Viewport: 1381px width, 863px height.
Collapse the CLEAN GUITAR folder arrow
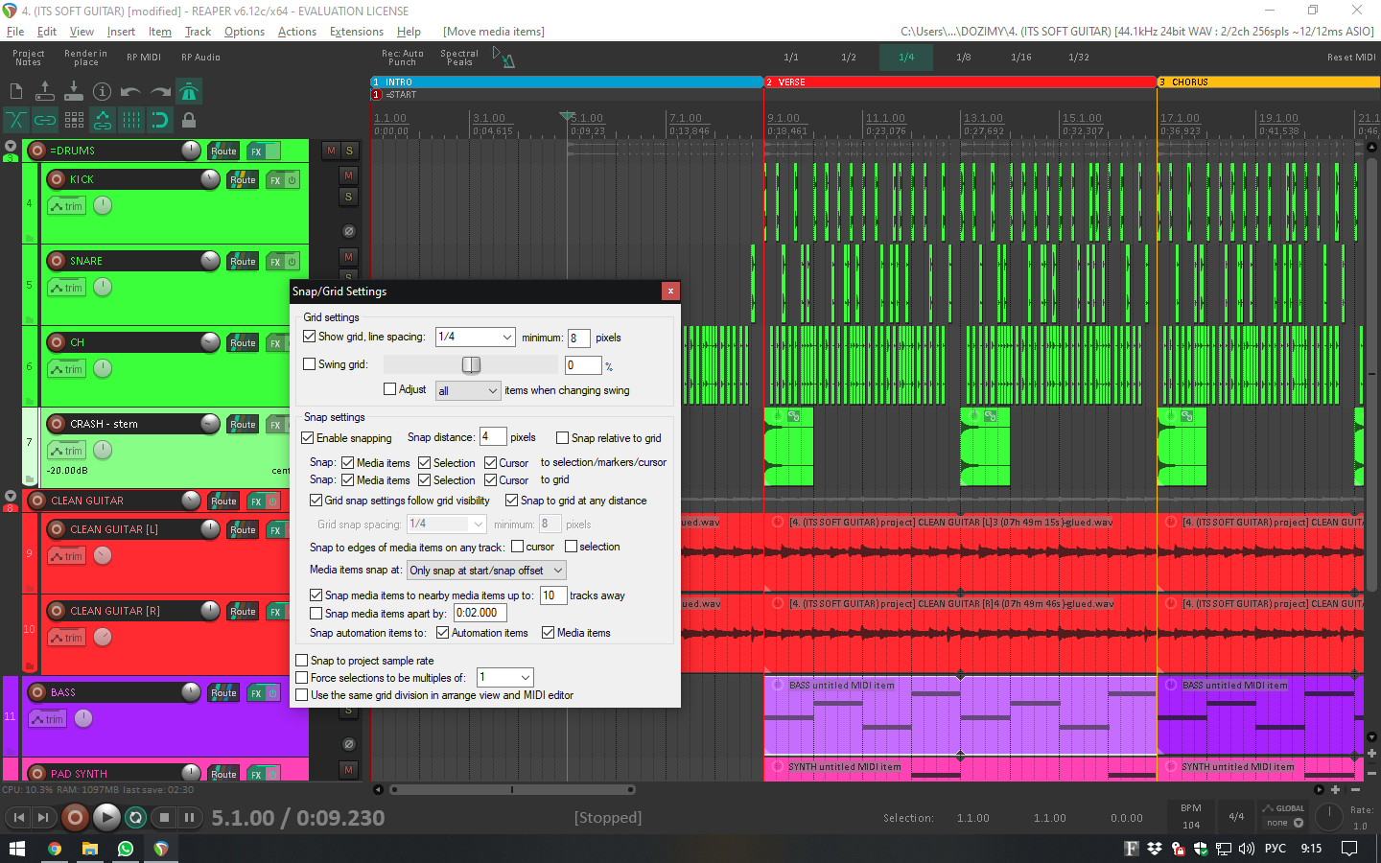(11, 497)
